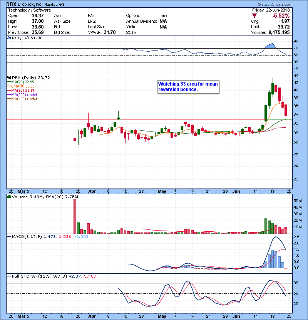
Task: Click the Stochastic %D value 57.07
Action: pos(90,276)
